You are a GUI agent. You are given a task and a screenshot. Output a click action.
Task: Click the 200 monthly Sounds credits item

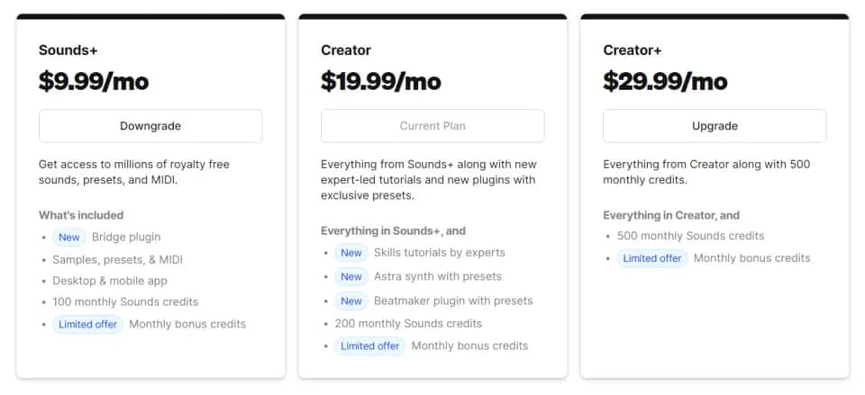click(x=408, y=323)
